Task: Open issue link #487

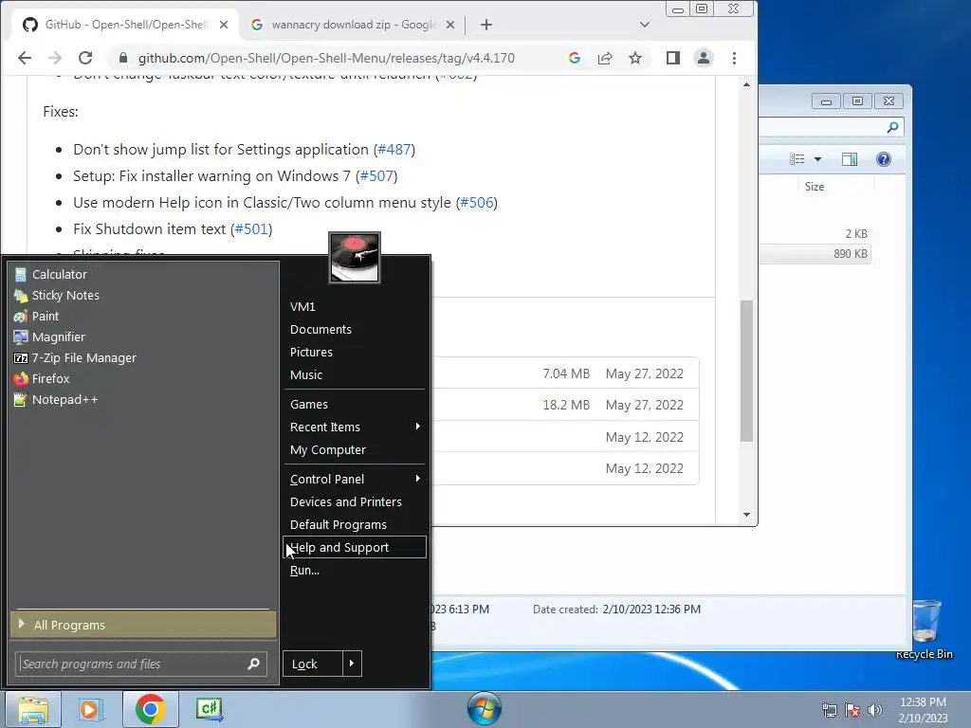Action: point(394,149)
